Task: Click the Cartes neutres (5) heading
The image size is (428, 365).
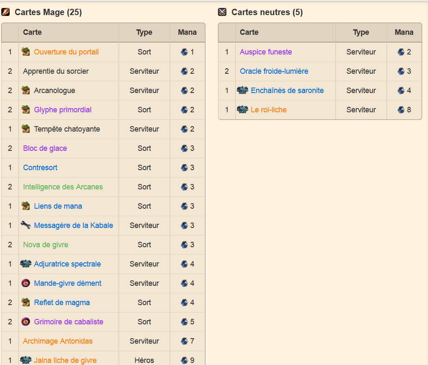Action: [x=267, y=12]
